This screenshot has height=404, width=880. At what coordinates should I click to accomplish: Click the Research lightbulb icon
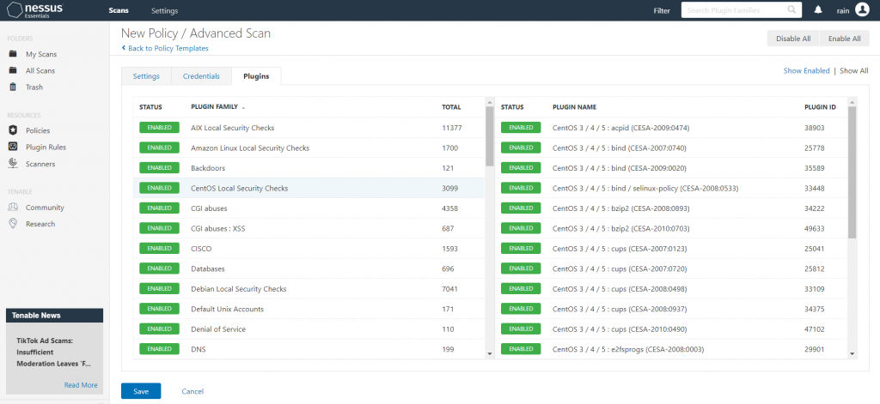[13, 224]
